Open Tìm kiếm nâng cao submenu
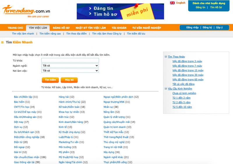This screenshot has height=164, width=233. pos(50,34)
